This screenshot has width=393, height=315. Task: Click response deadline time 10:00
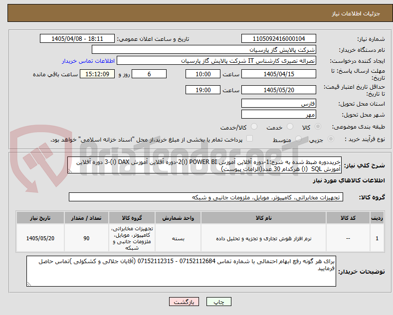[x=203, y=74]
